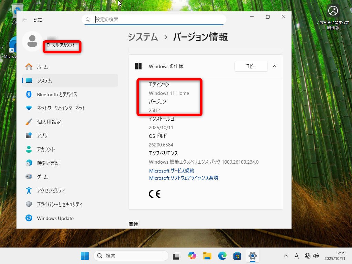
Task: Open アカウント settings page
Action: click(46, 149)
